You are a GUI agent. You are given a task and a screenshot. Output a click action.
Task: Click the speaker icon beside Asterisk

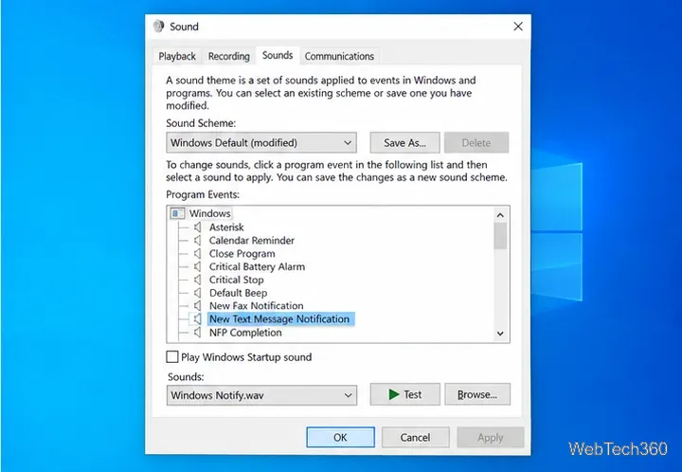point(197,227)
